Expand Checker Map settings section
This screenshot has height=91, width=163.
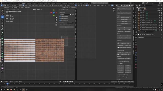point(124,61)
